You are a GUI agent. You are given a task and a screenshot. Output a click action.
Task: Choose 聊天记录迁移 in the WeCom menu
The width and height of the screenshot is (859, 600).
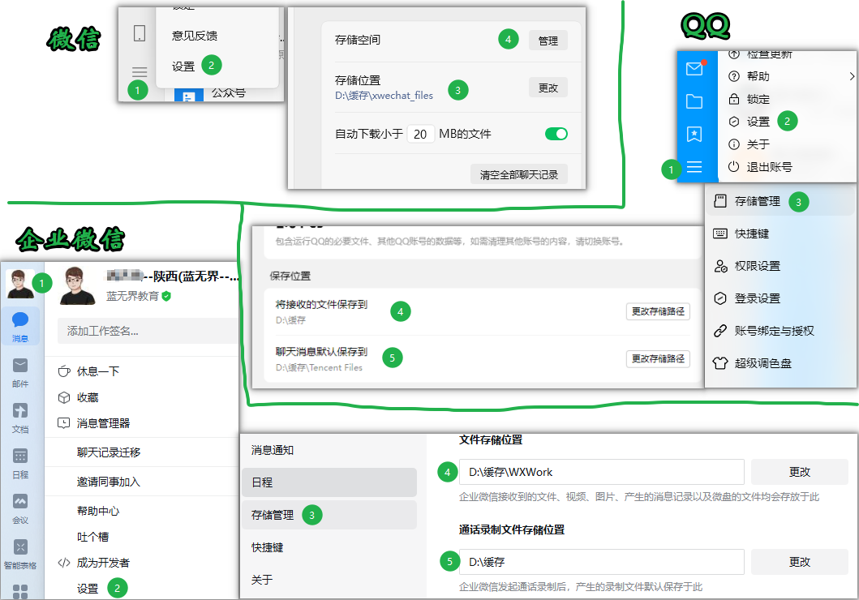point(109,452)
